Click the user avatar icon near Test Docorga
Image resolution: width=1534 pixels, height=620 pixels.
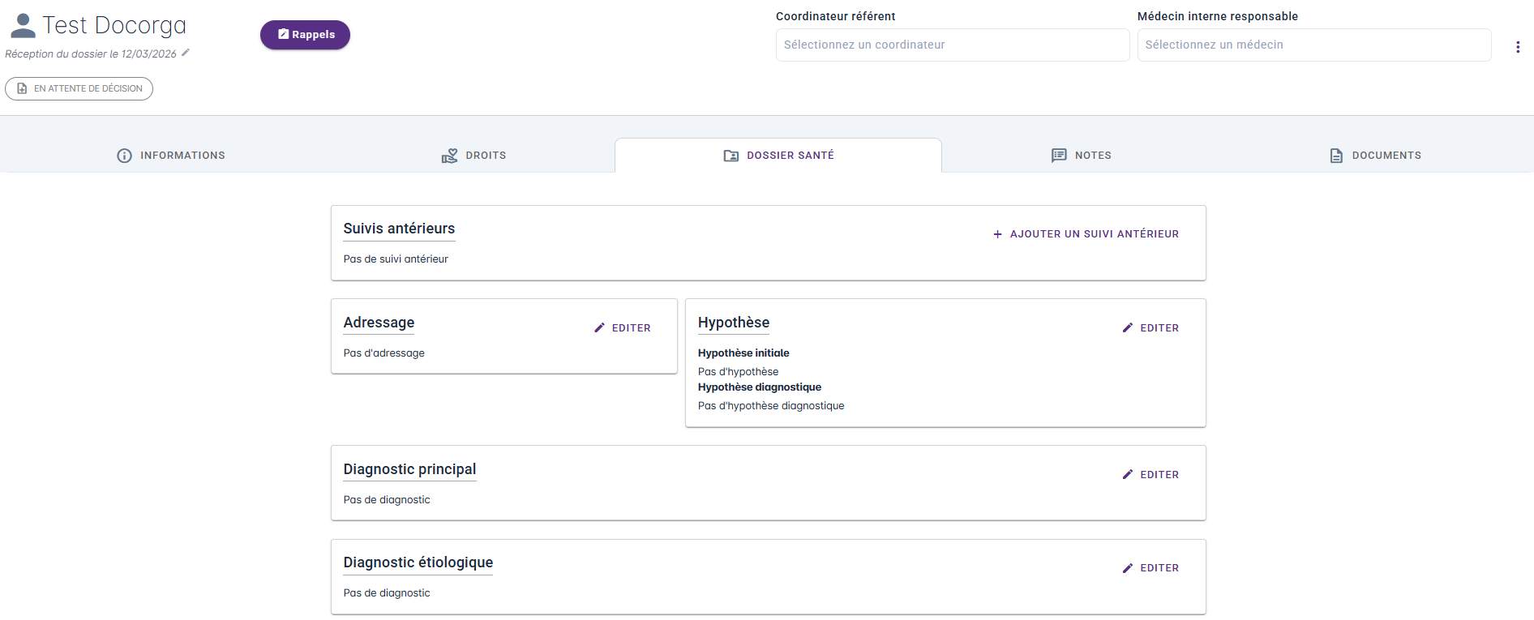(x=23, y=26)
